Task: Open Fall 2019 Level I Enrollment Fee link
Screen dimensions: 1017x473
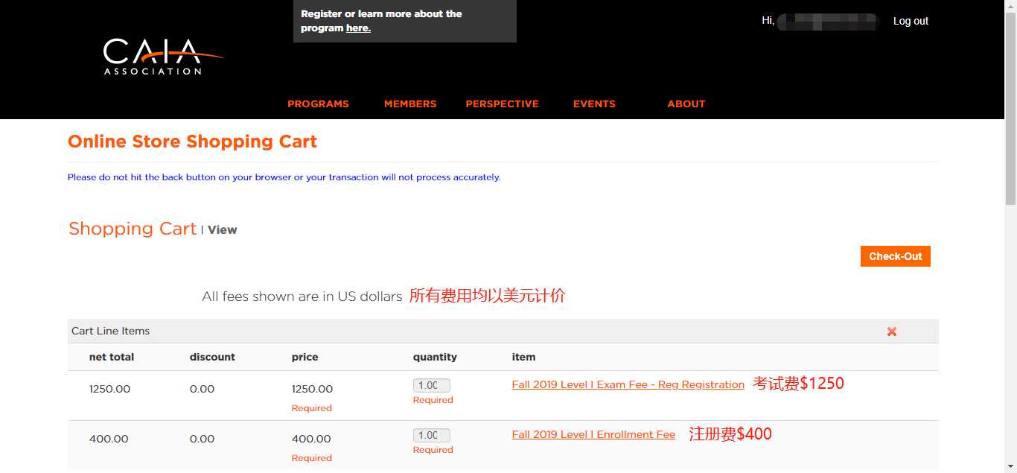Action: pyautogui.click(x=593, y=434)
